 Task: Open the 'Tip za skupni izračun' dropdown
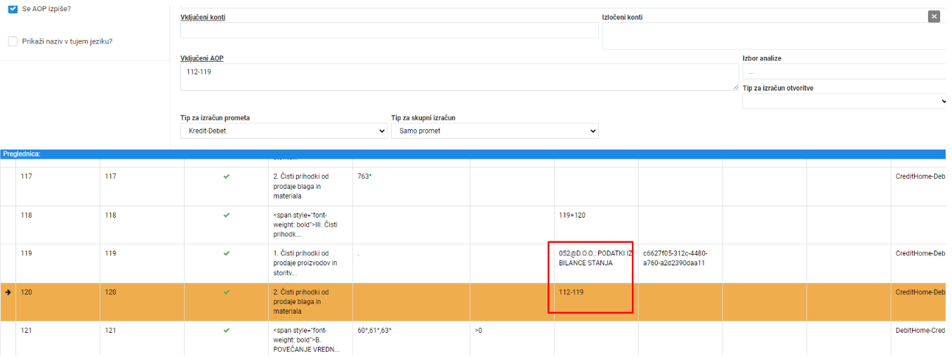coord(494,131)
